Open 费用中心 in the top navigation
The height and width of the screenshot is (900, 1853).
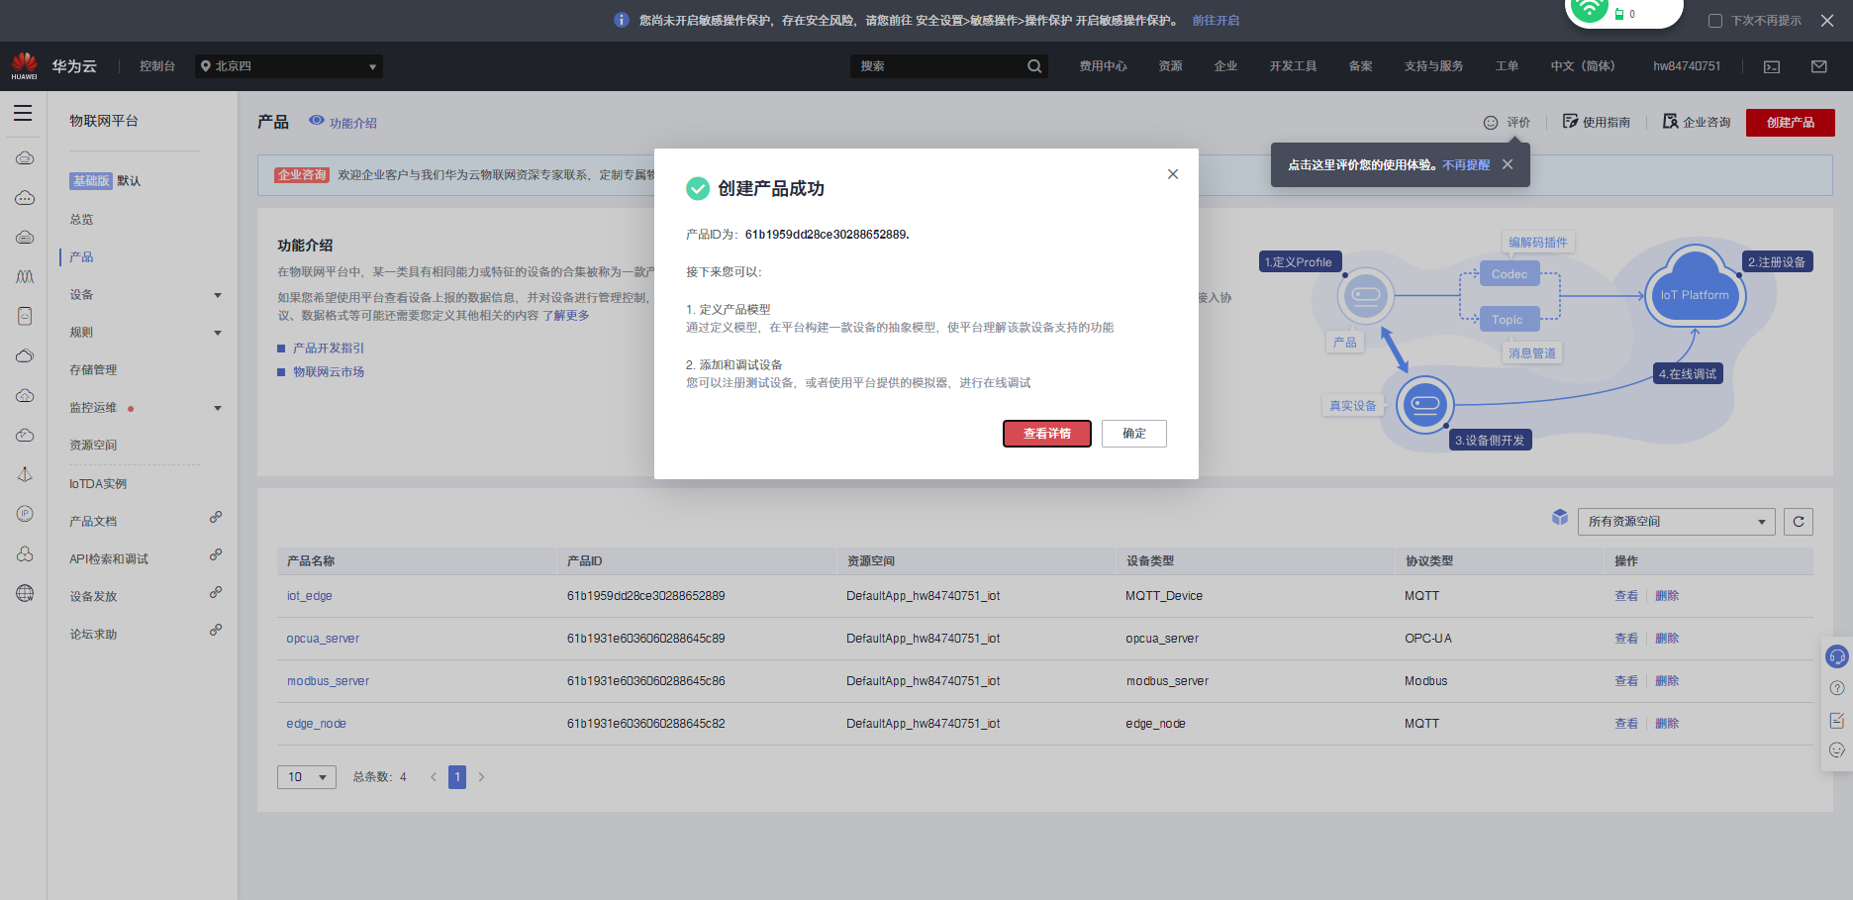tap(1103, 66)
